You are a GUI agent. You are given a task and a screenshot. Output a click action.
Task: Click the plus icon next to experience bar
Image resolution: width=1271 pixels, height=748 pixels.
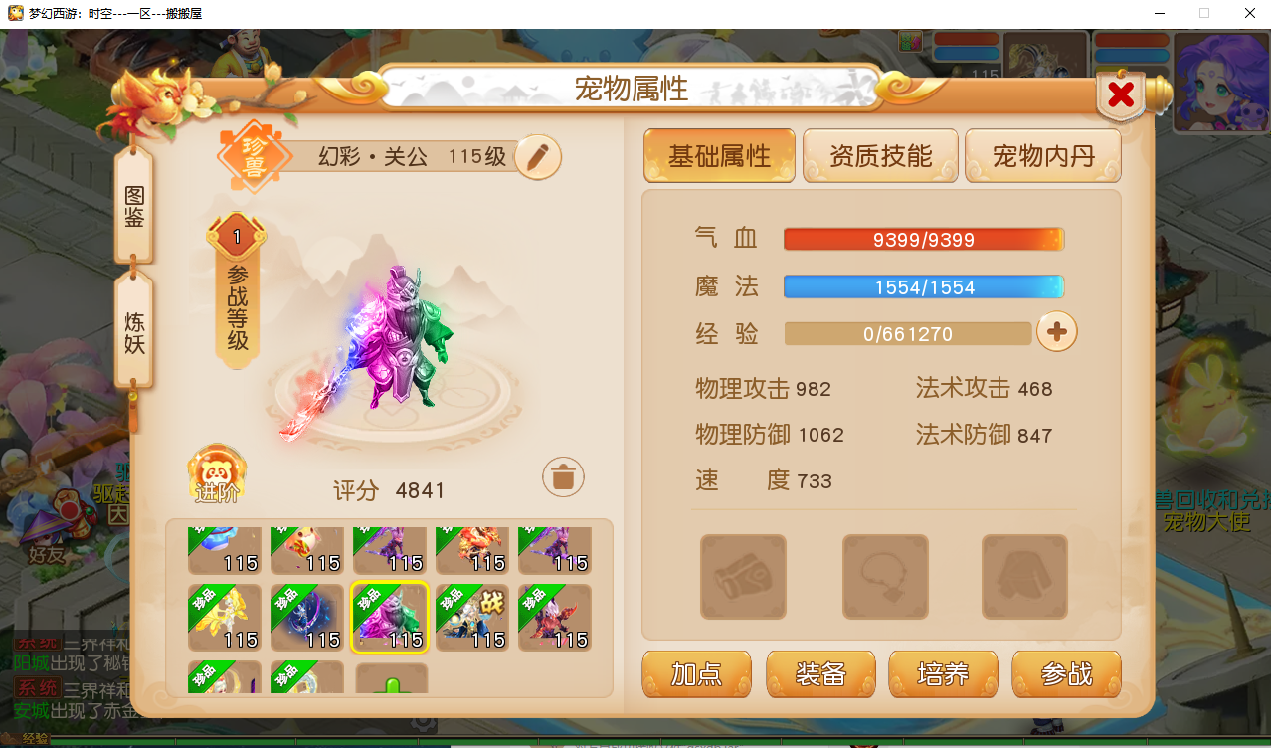1057,333
